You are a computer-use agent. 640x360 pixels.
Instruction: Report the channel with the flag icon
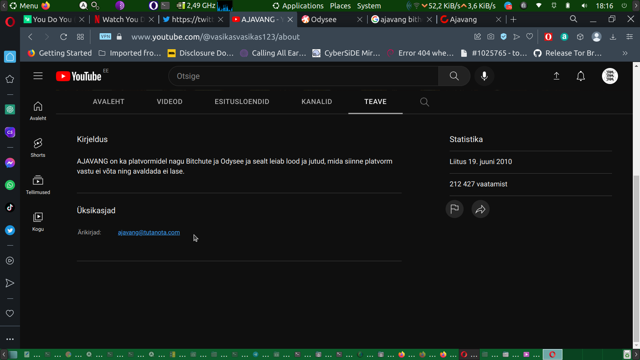(x=454, y=209)
